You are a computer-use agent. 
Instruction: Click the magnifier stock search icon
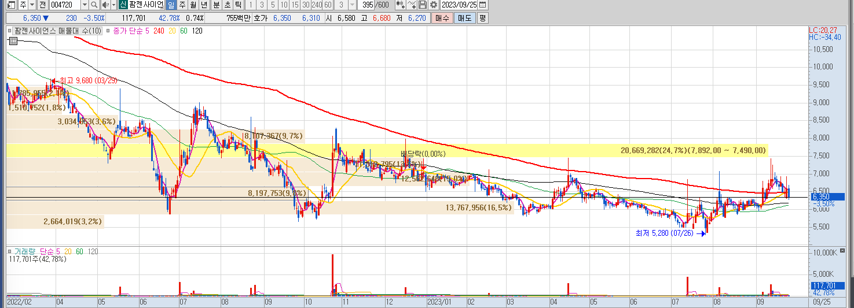pyautogui.click(x=94, y=5)
